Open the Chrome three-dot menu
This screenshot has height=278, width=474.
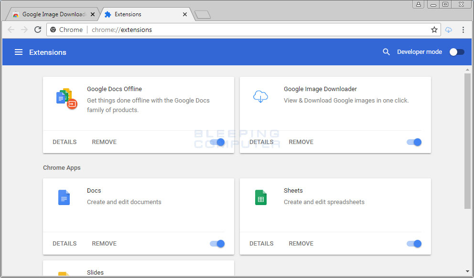click(463, 30)
